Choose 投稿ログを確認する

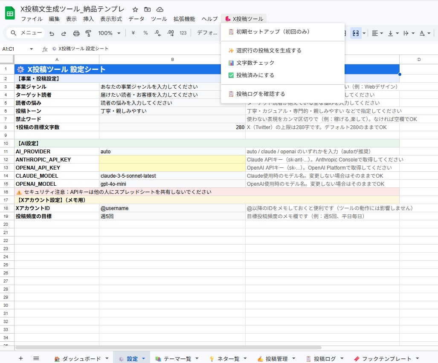point(282,94)
